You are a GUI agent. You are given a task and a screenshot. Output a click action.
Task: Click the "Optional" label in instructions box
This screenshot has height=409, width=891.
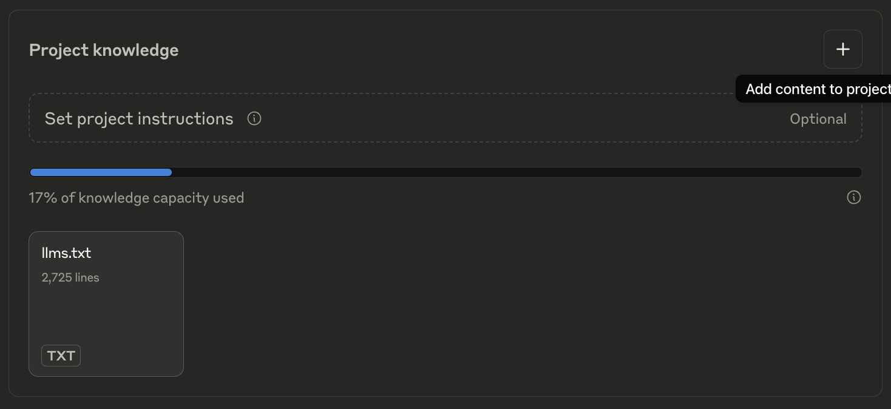pos(818,119)
